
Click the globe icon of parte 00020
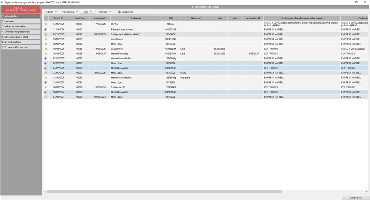pos(46,92)
